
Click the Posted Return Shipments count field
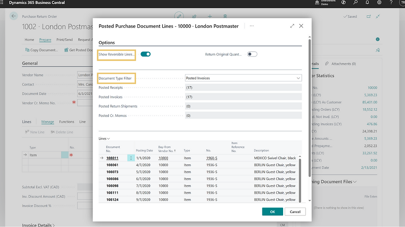click(243, 106)
